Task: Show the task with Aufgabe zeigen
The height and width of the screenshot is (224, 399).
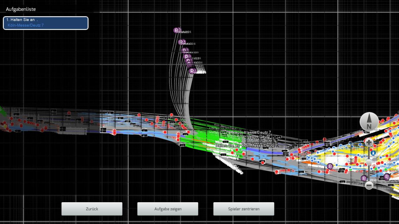Action: point(168,209)
